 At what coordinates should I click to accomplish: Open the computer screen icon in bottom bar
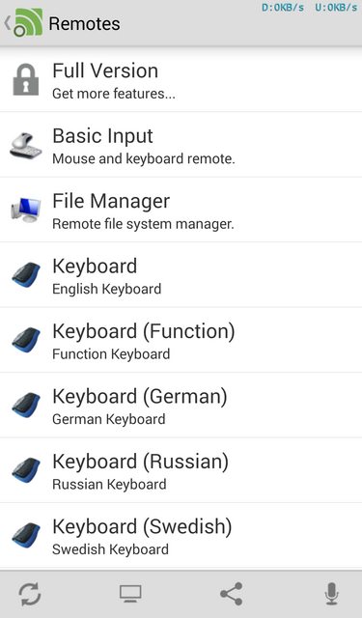(x=130, y=594)
